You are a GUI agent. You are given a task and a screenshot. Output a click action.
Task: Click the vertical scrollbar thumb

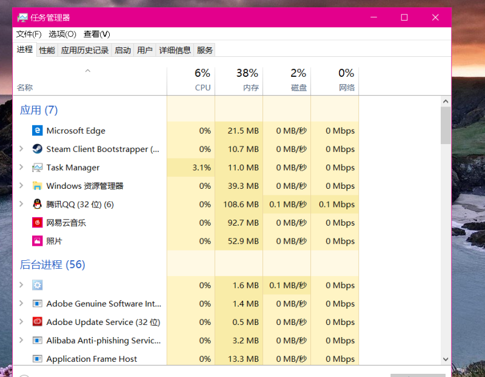coord(446,125)
